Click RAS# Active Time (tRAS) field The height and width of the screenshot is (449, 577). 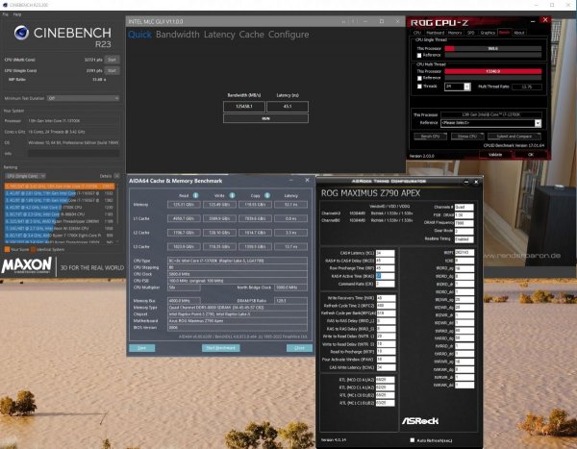pyautogui.click(x=386, y=276)
